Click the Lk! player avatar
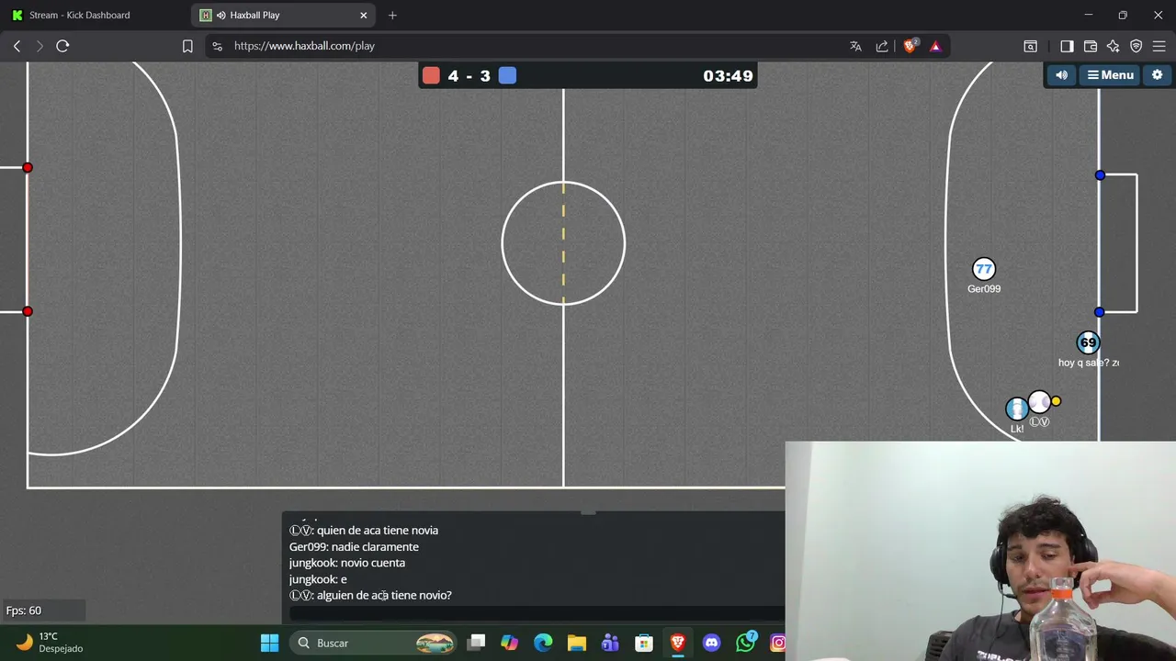 1016,409
